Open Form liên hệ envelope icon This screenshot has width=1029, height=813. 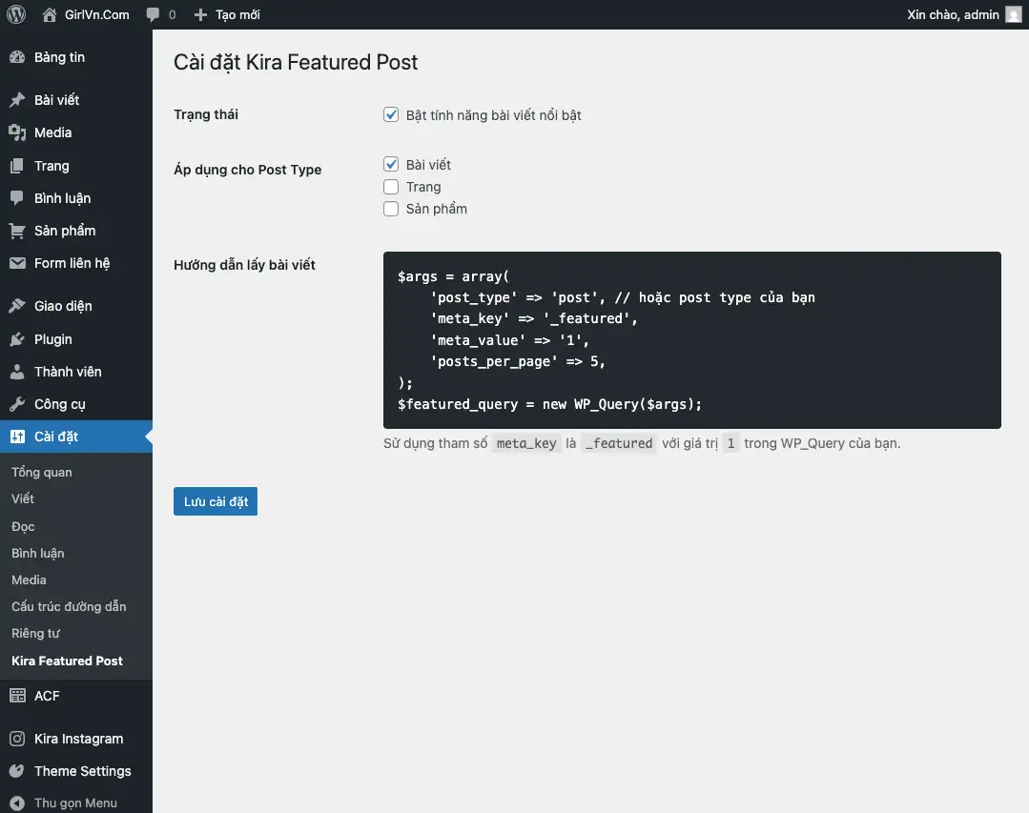(17, 263)
